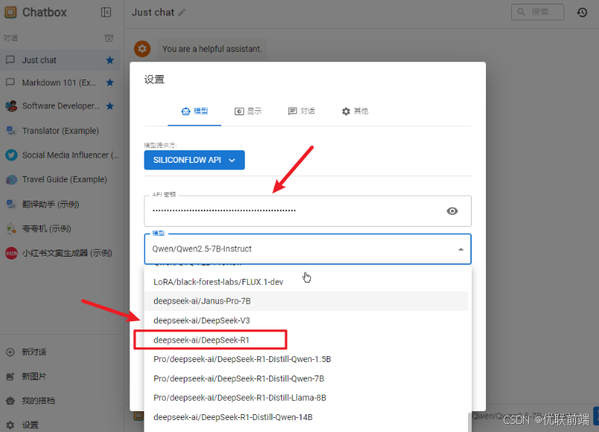Switch to the 显示 tab

248,111
